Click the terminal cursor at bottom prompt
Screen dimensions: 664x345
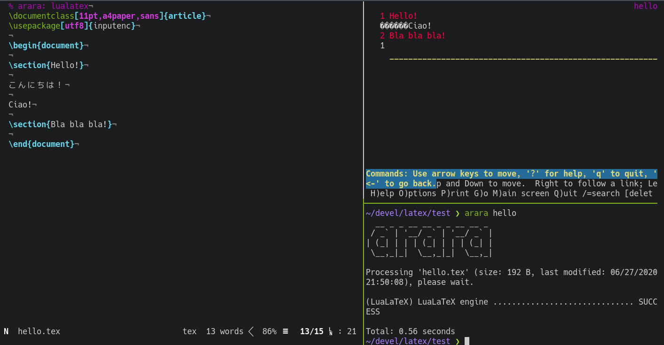tap(467, 341)
